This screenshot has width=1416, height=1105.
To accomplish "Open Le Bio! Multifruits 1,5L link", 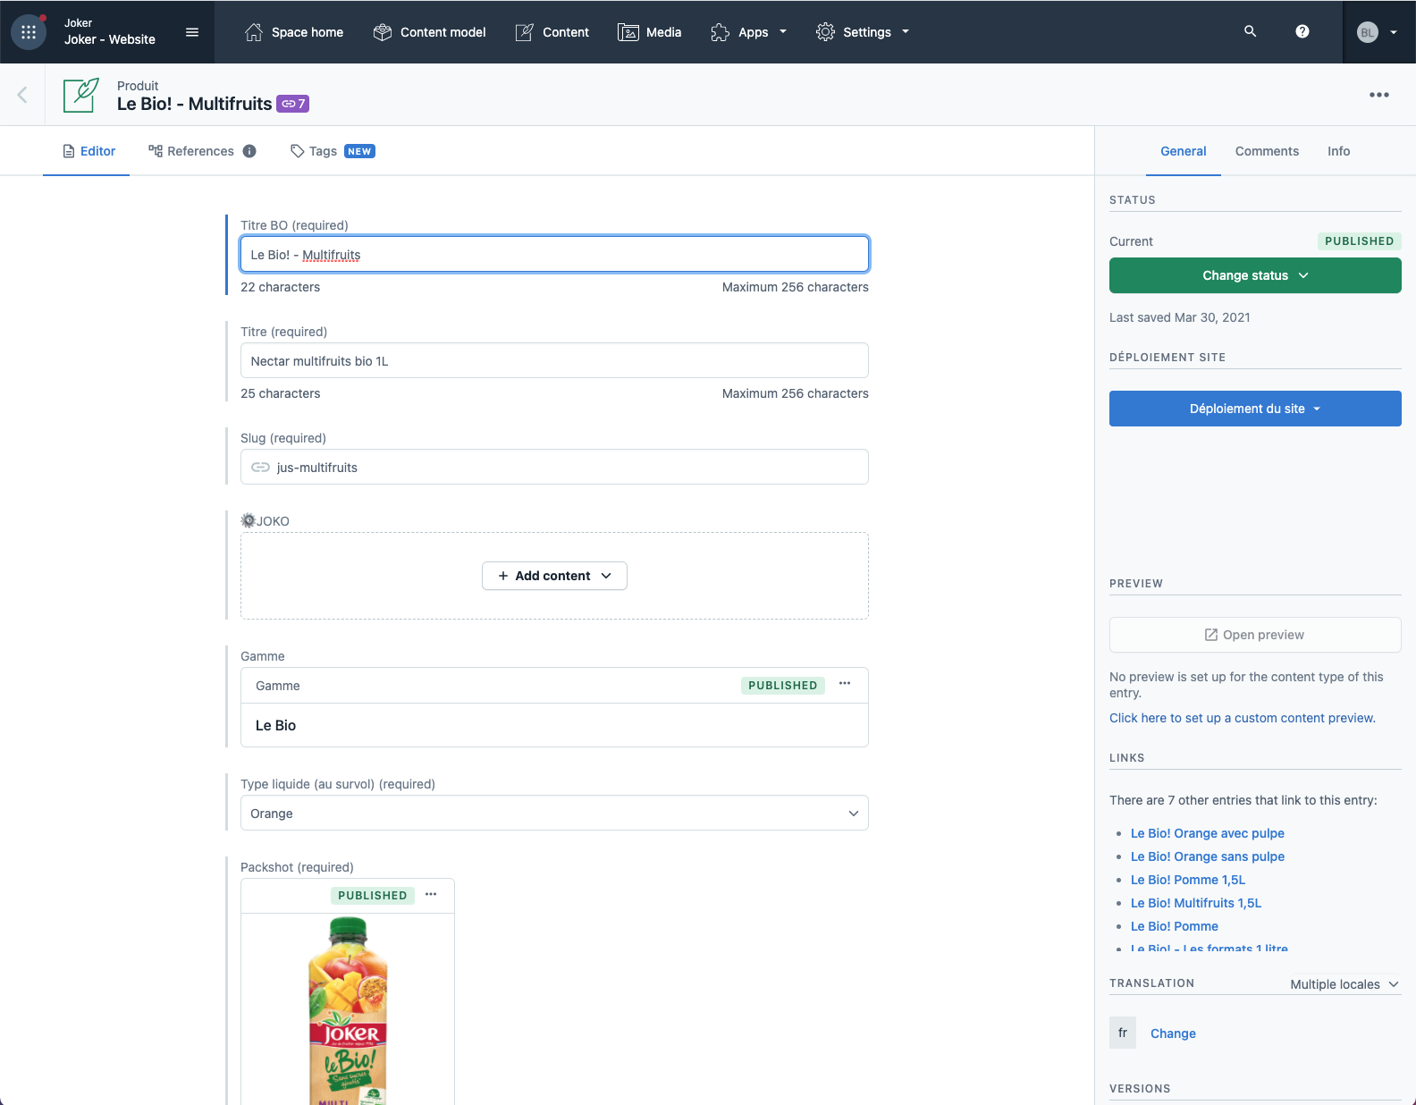I will pos(1196,903).
